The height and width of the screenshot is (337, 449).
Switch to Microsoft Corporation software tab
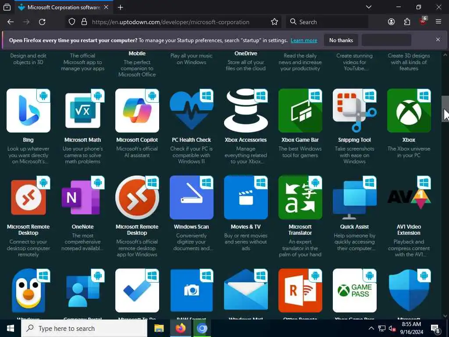64,7
